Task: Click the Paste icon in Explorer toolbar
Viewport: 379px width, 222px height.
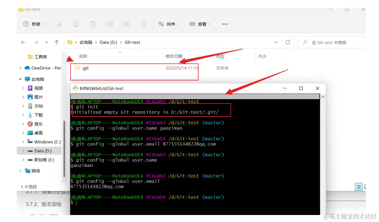Action: click(93, 24)
